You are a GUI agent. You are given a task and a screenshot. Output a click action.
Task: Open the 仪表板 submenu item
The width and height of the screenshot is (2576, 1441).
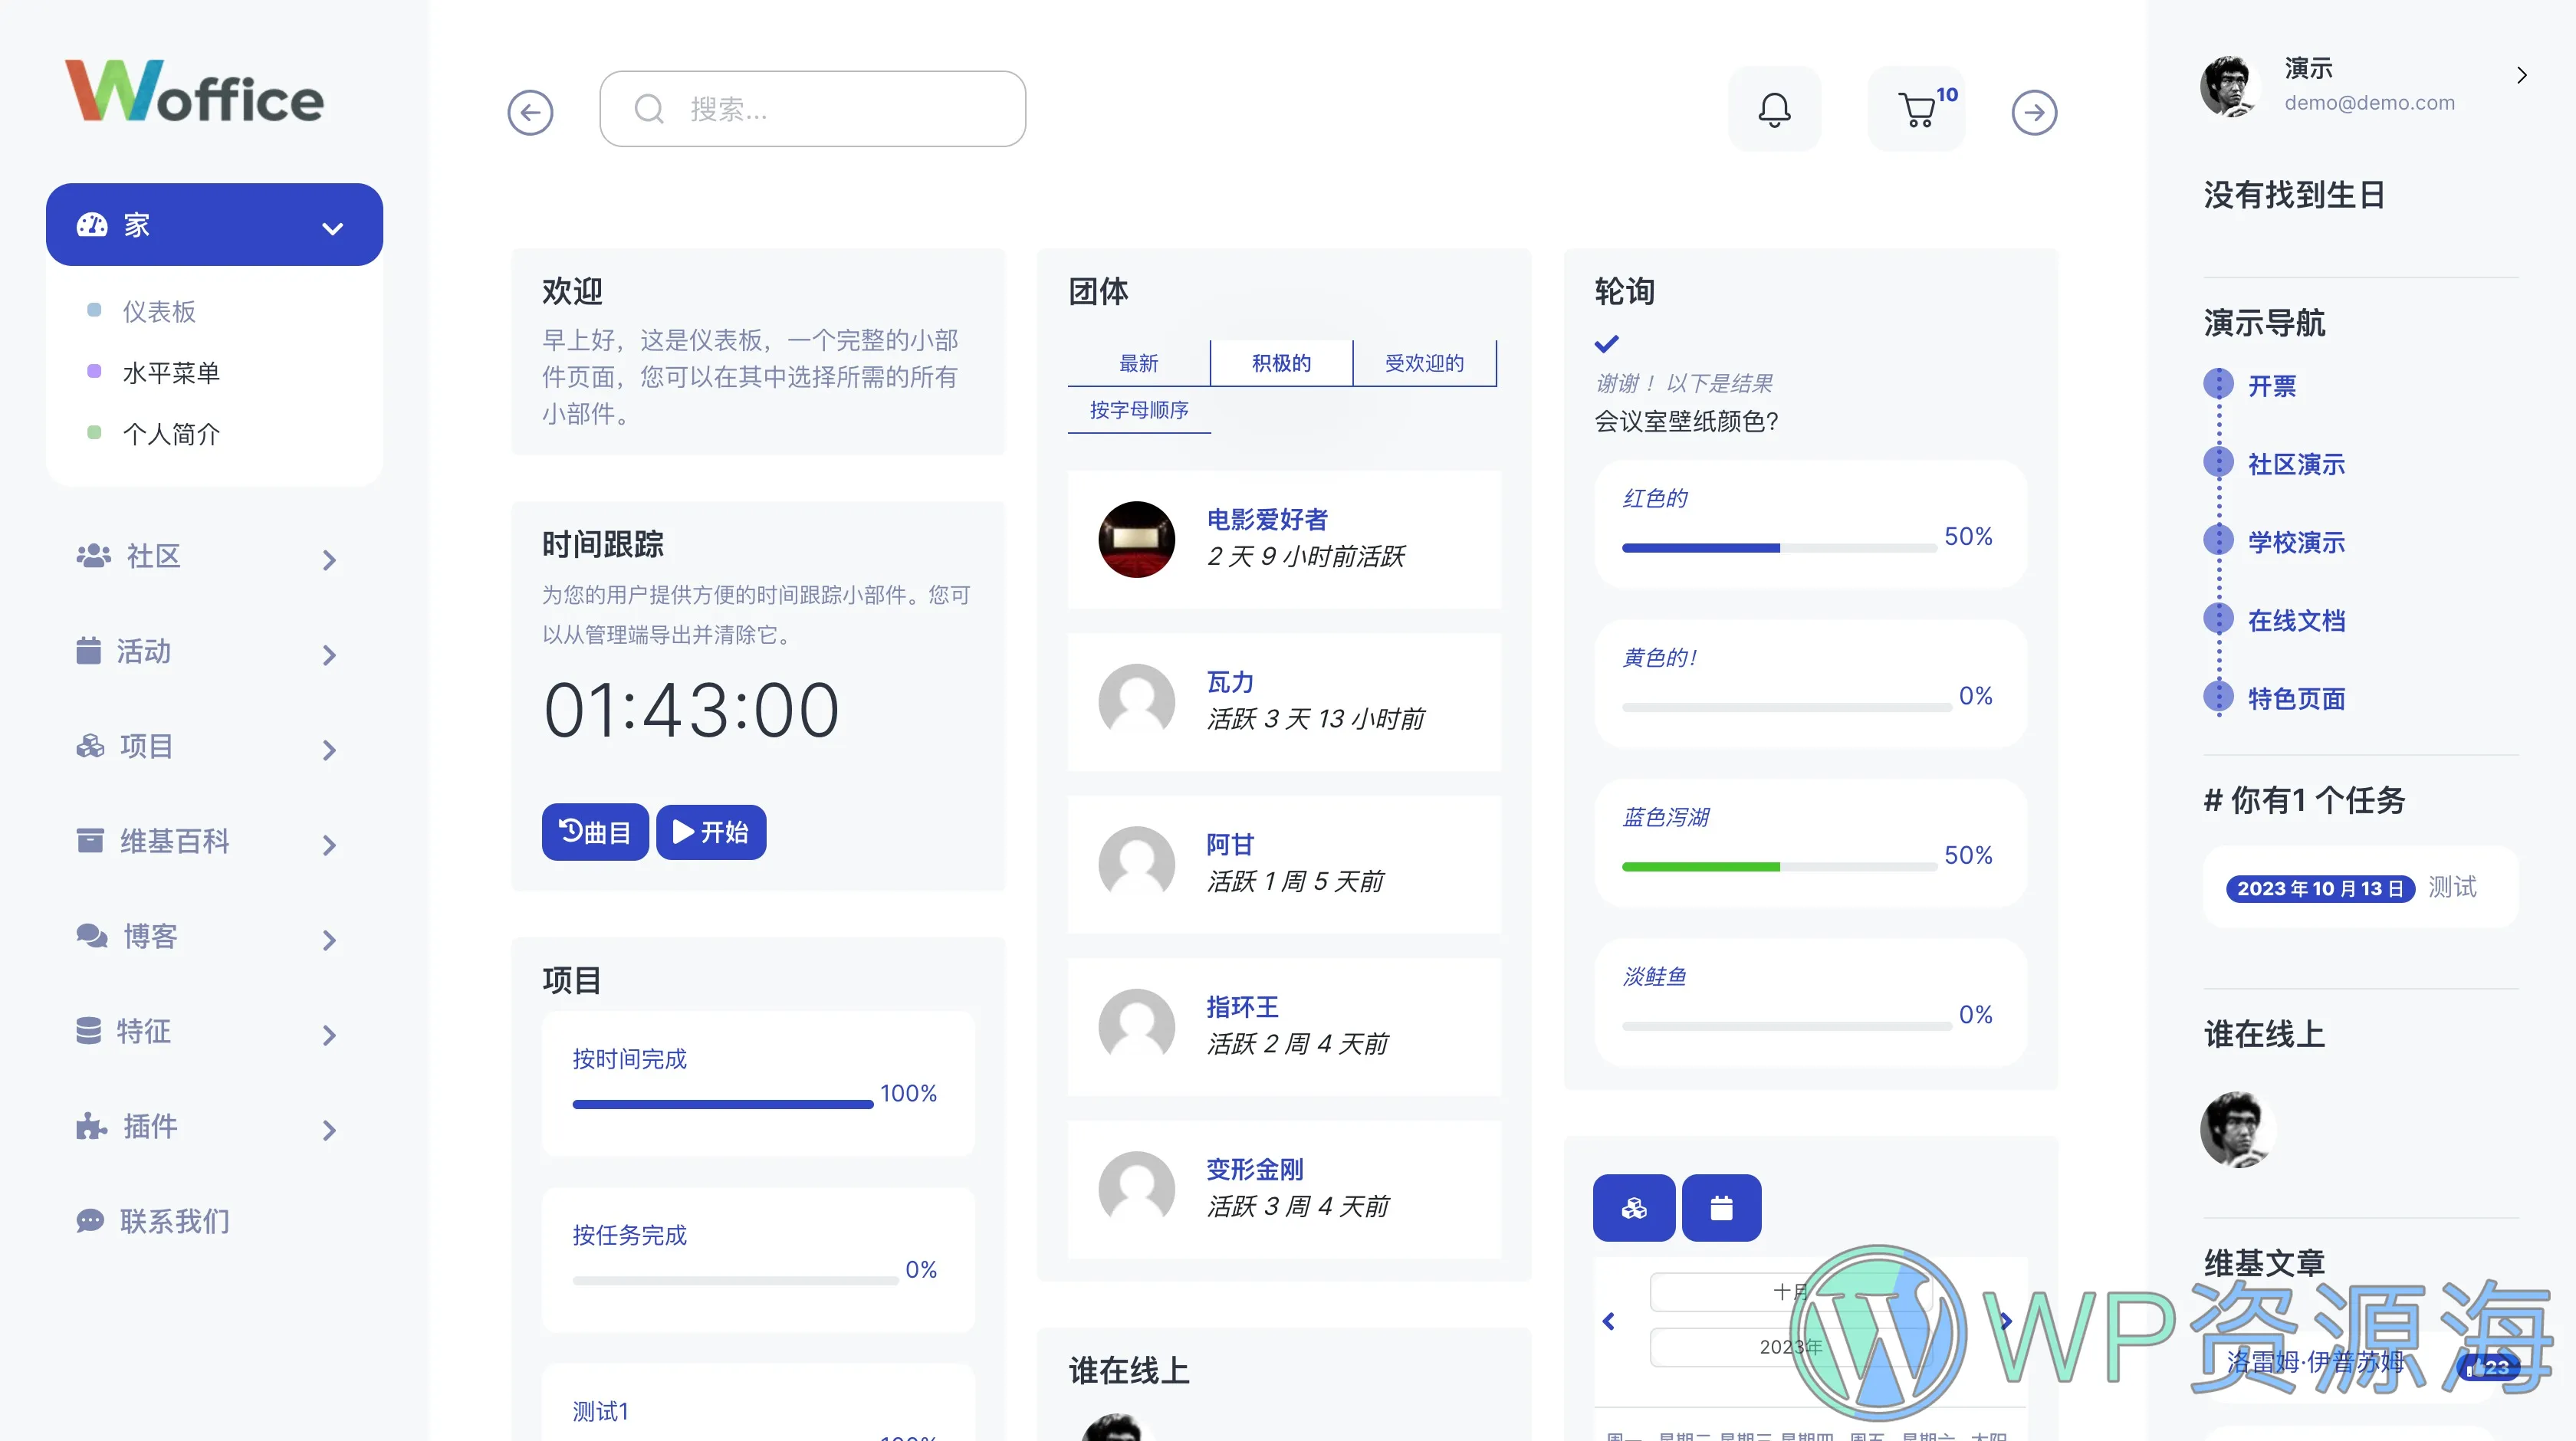click(159, 311)
